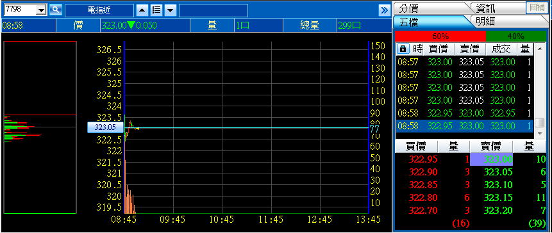The image size is (552, 233).
Task: Click the tick list scrollbar up arrow
Action: tap(539, 48)
